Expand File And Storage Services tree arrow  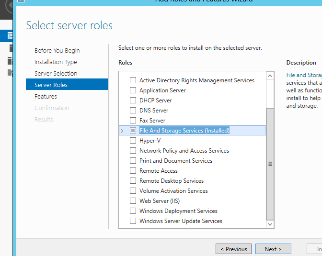(x=122, y=131)
